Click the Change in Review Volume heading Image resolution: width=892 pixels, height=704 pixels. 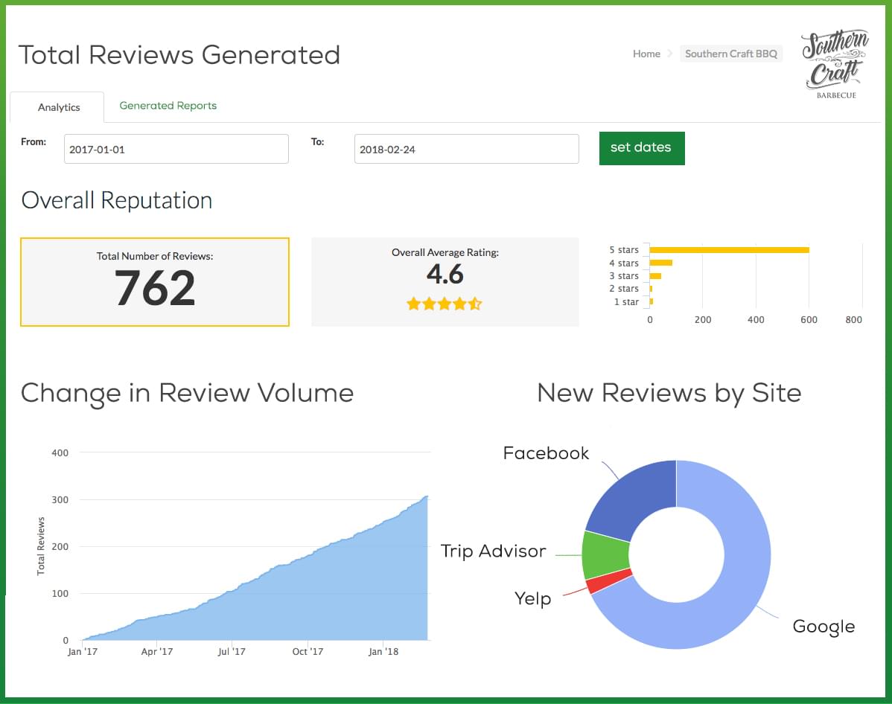tap(187, 394)
